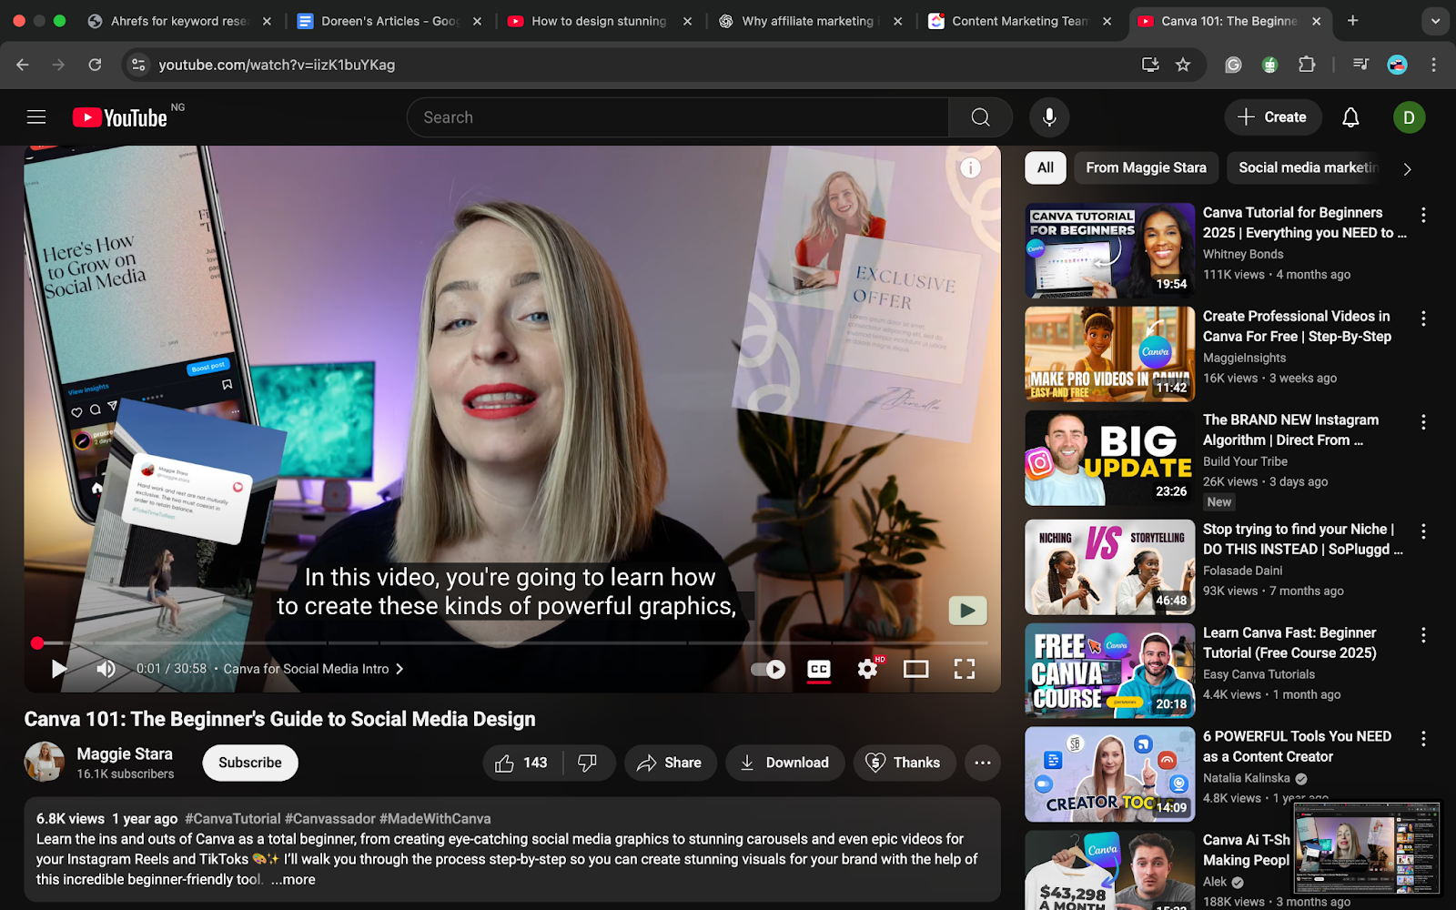Click Maggie Stara channel avatar

(44, 763)
